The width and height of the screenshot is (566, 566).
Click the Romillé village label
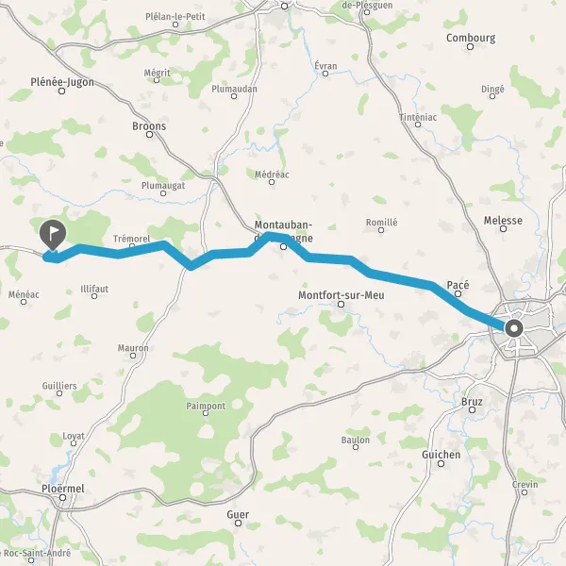point(381,222)
